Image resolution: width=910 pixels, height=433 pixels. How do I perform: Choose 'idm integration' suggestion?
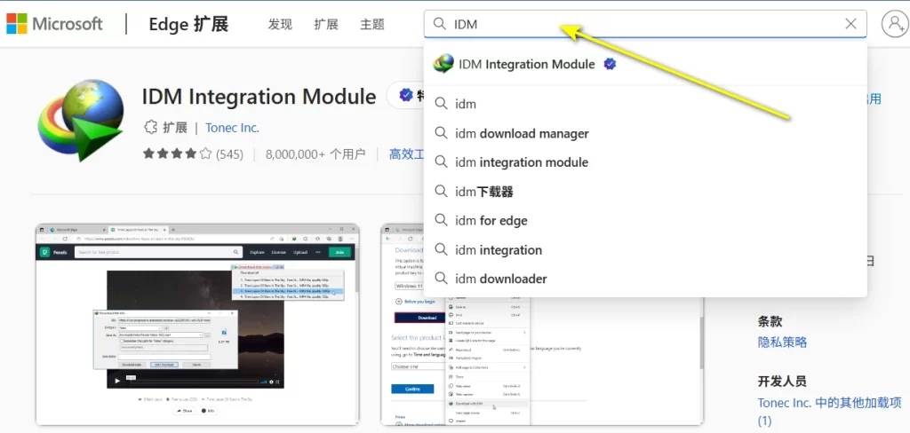click(x=645, y=250)
